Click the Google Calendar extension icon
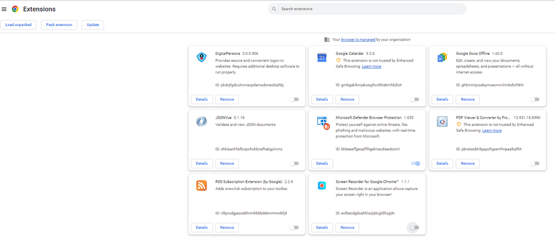The image size is (555, 251). point(322,58)
